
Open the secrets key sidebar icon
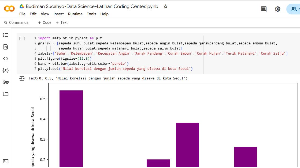(x=6, y=82)
